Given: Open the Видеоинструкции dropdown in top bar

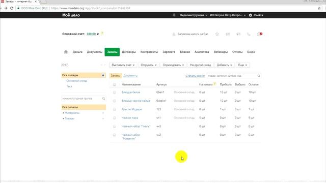Looking at the screenshot, I should click(193, 15).
